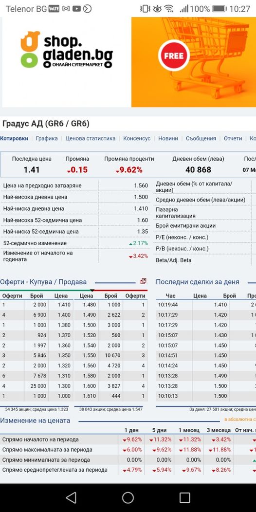Tap the Брой емитирани акции label

pos(186,226)
